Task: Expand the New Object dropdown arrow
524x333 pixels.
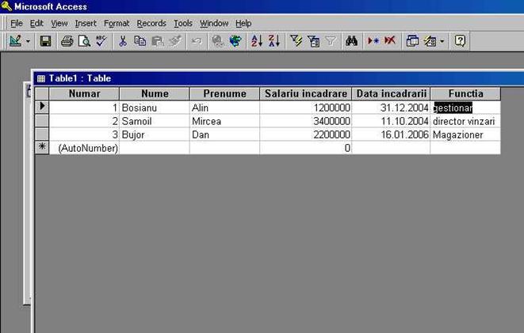Action: [x=442, y=40]
